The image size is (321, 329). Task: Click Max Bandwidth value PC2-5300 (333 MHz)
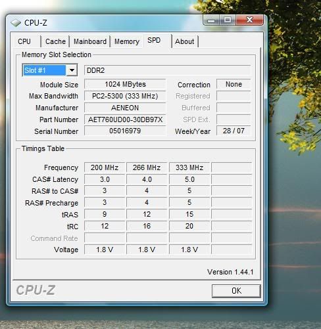tap(125, 96)
